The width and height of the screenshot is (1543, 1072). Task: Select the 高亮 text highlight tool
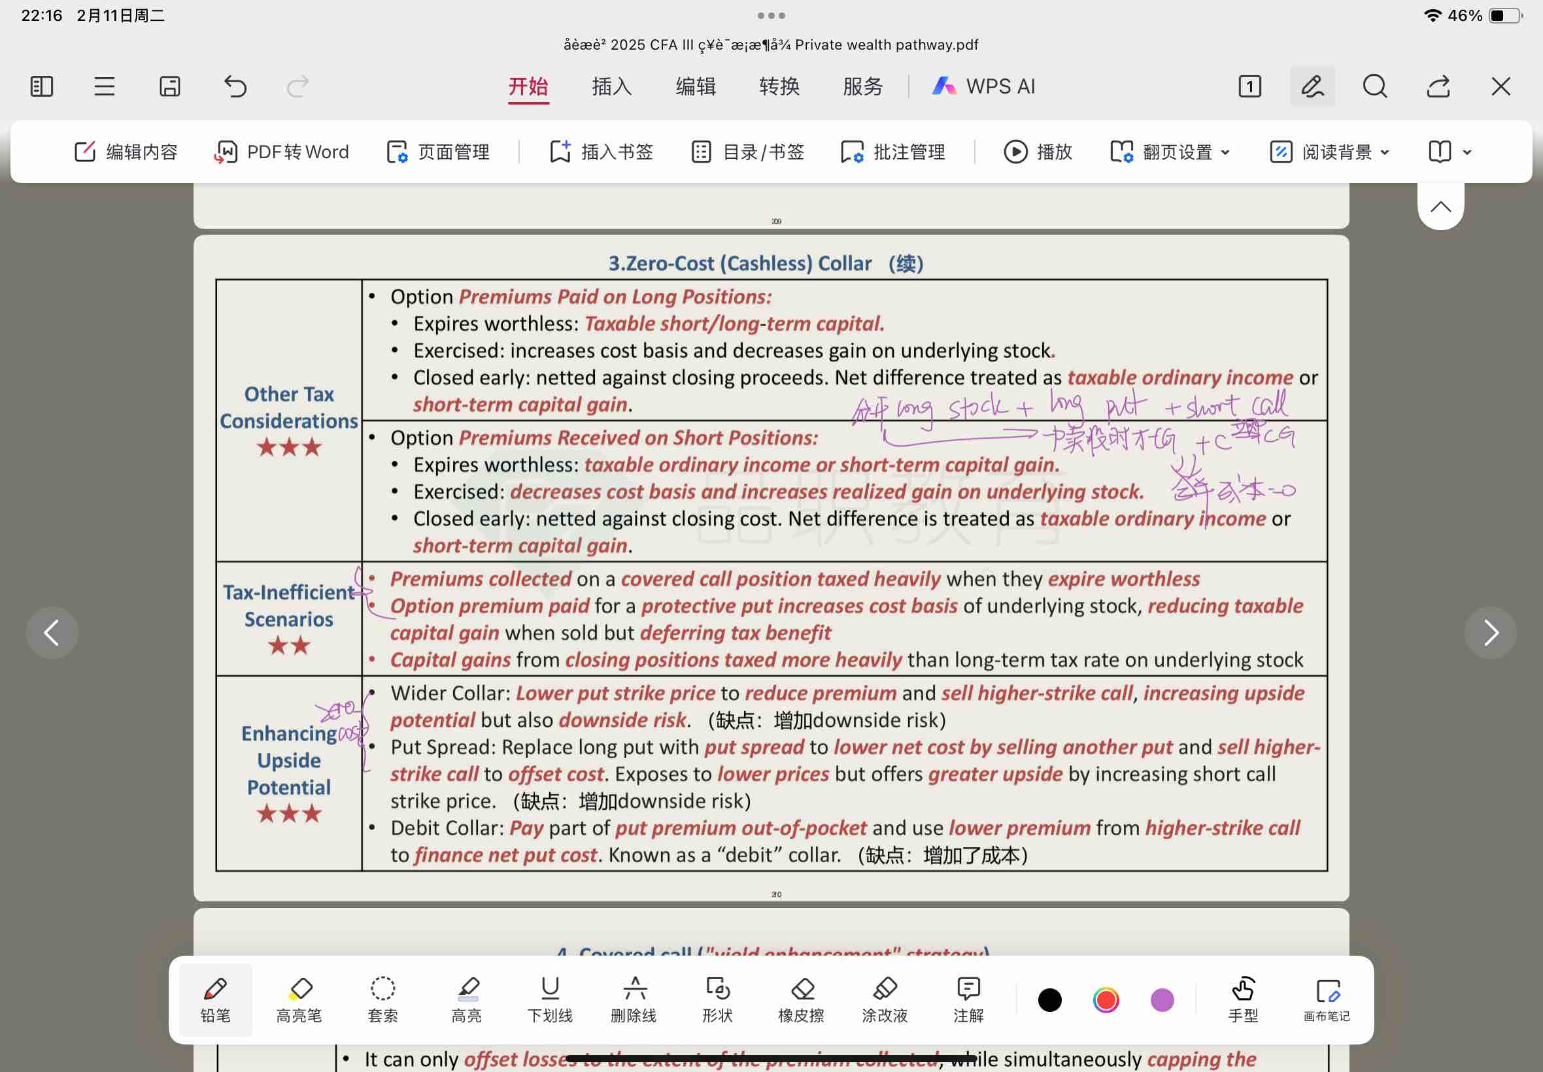tap(467, 1000)
